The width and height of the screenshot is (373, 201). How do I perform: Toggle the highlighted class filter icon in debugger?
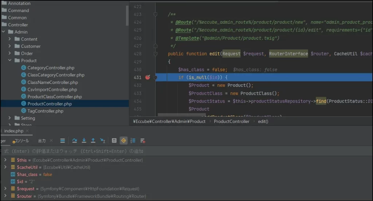click(x=124, y=140)
